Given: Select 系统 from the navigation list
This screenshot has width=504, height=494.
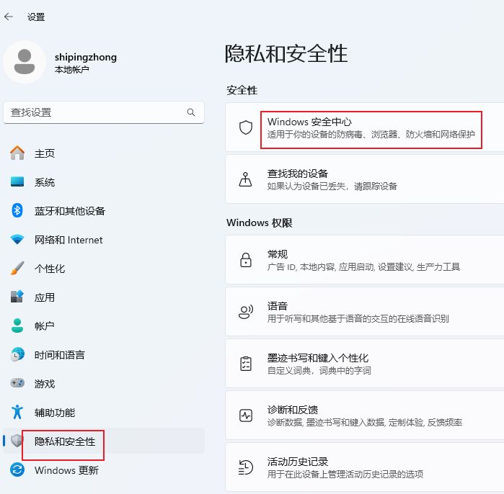Looking at the screenshot, I should coord(45,182).
